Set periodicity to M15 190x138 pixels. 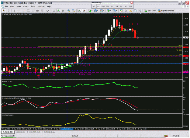[103, 6]
